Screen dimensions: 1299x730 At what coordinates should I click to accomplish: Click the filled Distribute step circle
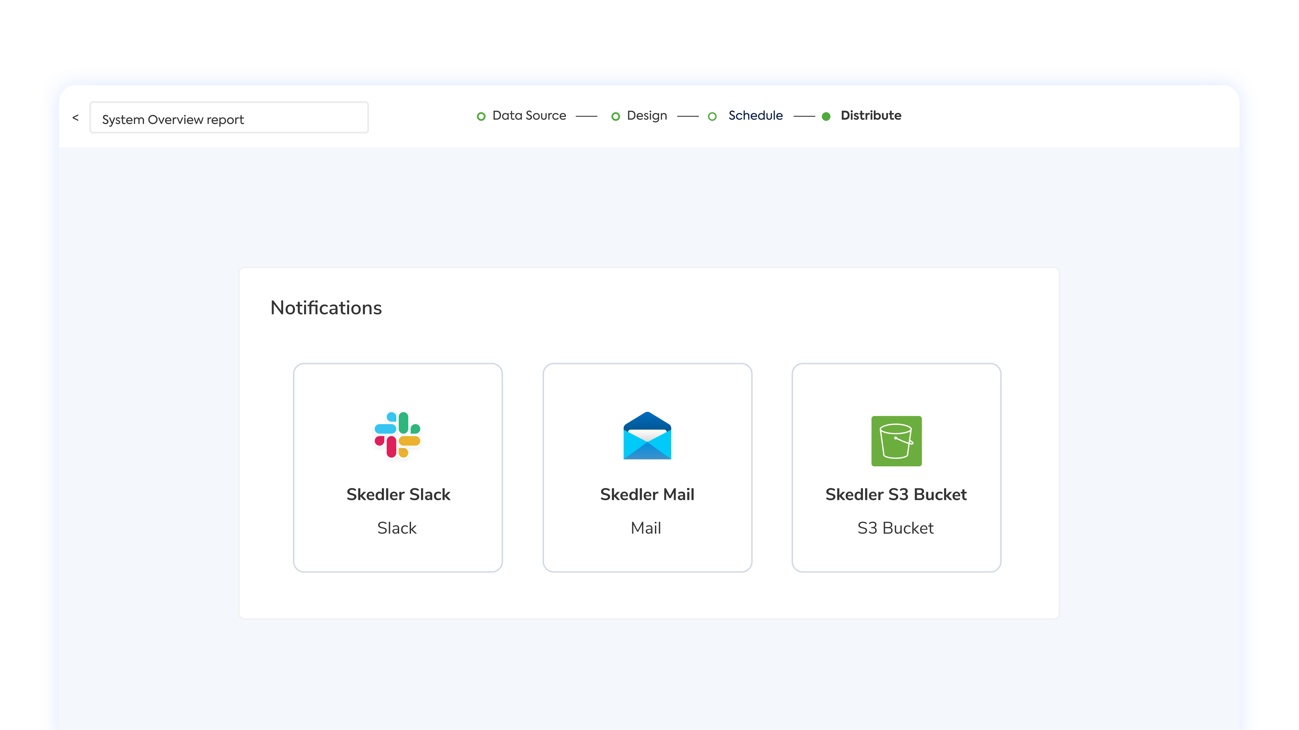826,116
